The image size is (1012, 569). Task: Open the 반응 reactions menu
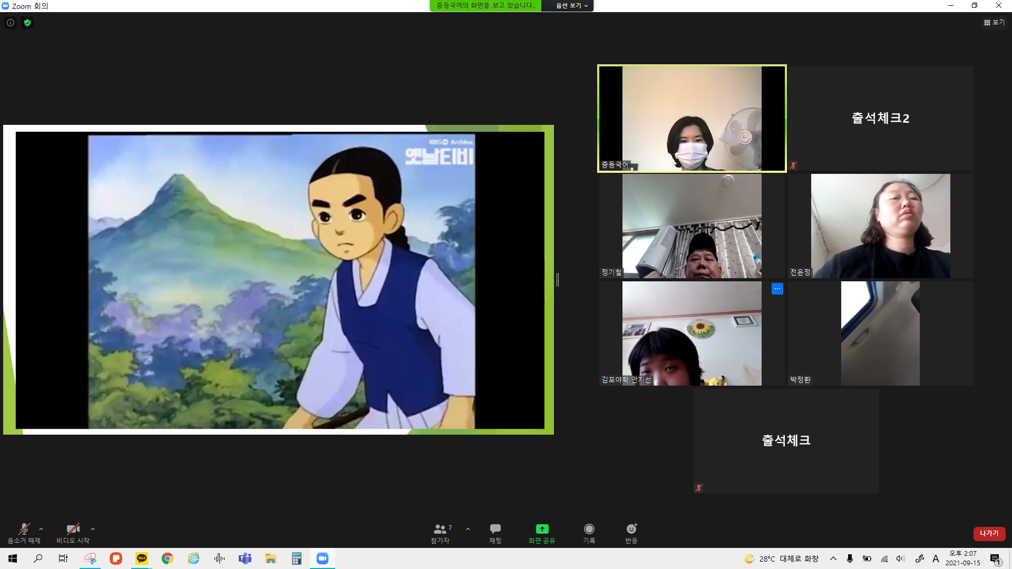tap(631, 533)
